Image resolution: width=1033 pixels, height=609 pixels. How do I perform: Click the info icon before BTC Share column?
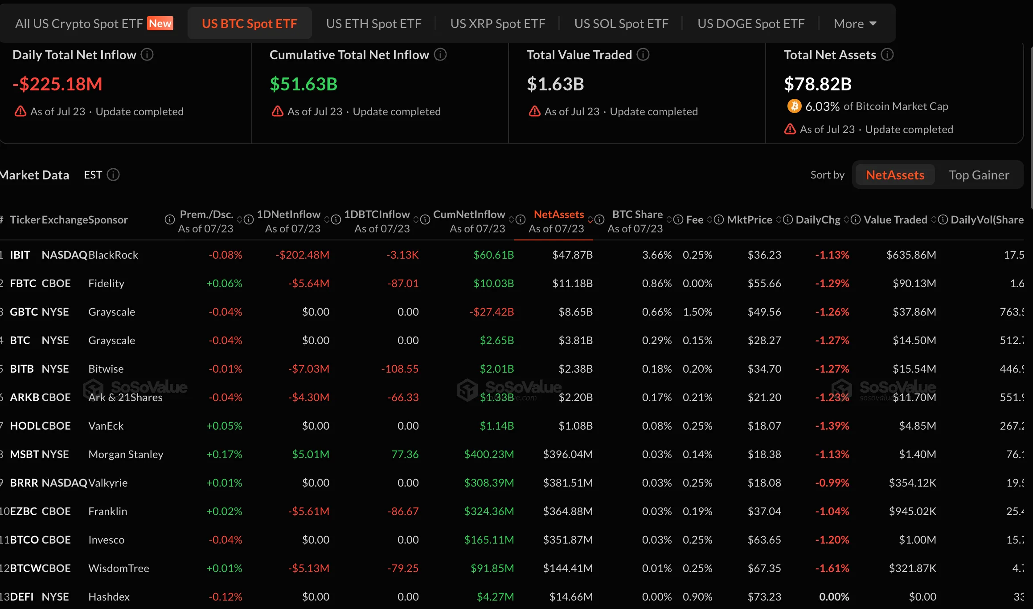[x=599, y=219]
